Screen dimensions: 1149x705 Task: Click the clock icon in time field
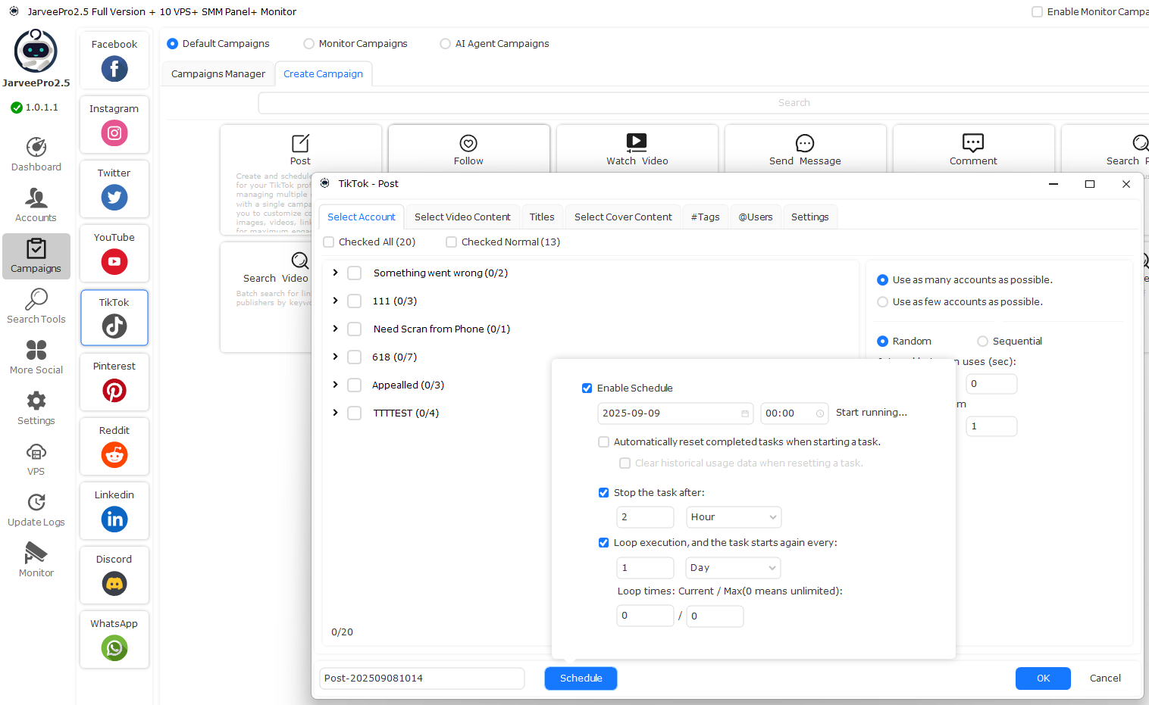click(x=820, y=413)
